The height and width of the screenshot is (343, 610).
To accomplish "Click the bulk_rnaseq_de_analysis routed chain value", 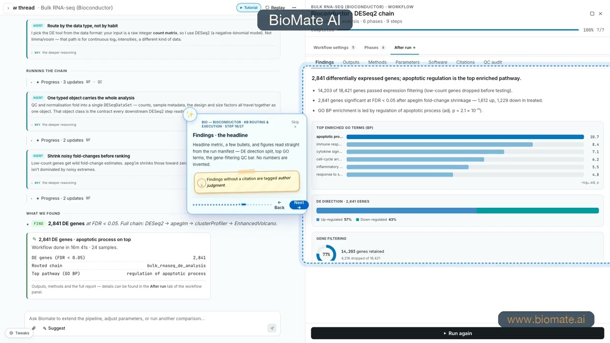I will click(176, 266).
